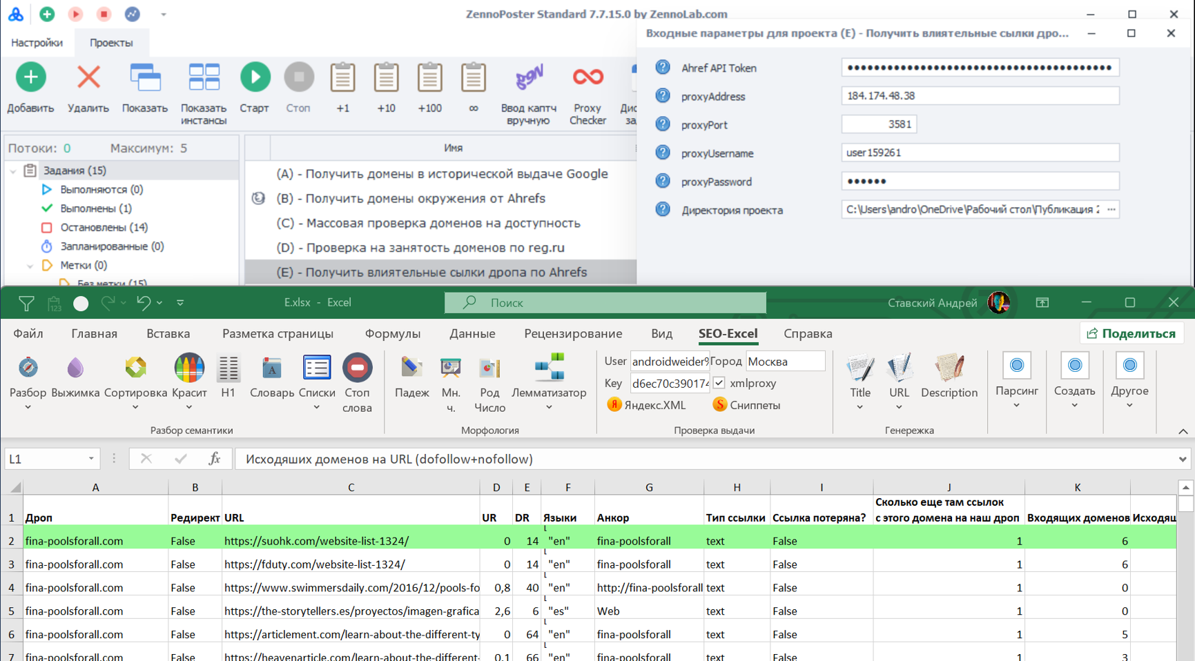Open the Undo history dropdown arrow

click(159, 303)
